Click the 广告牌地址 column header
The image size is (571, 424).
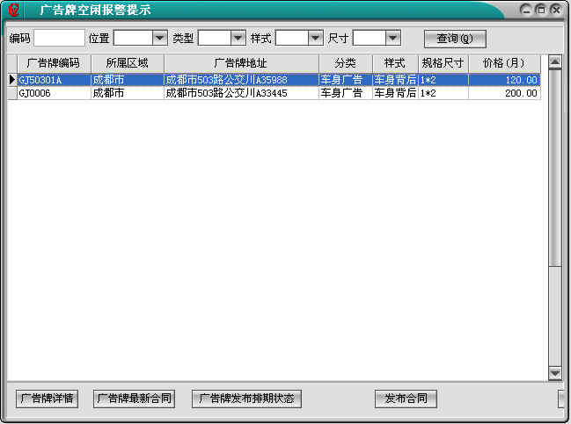click(x=241, y=63)
